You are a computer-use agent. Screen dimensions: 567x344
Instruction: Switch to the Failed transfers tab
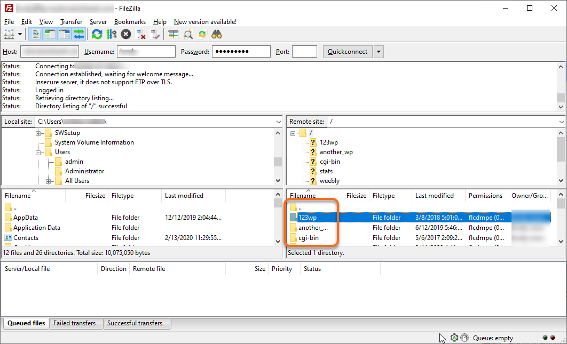[76, 324]
